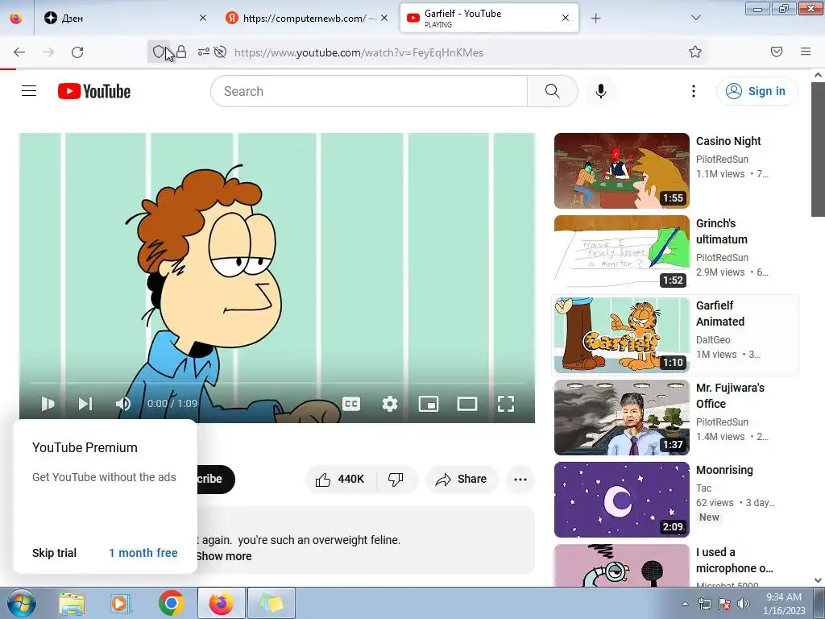Switch to computernewb.com tab
Viewport: 825px width, 619px height.
pos(305,18)
